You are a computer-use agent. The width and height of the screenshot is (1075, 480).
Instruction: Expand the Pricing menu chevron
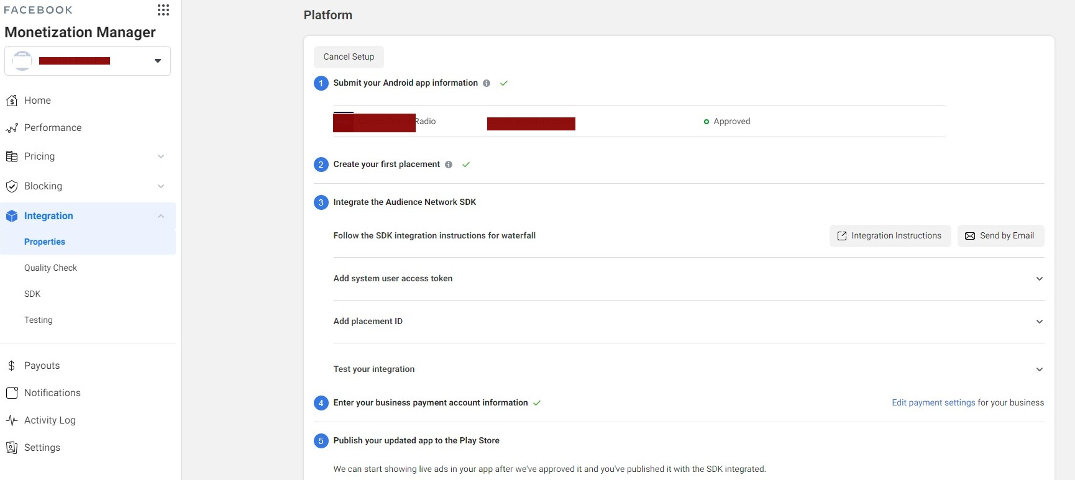(161, 156)
